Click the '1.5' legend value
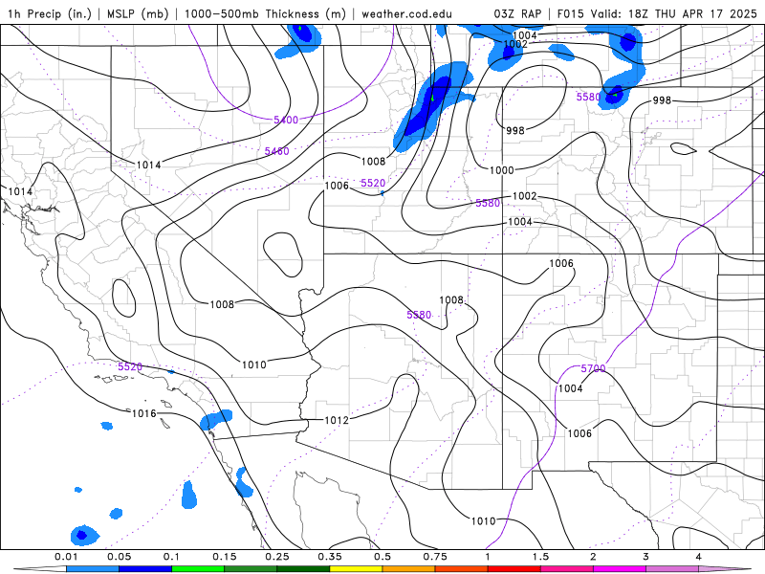 click(x=540, y=557)
